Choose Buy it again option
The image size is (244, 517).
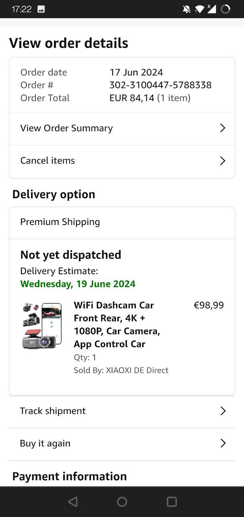point(45,443)
